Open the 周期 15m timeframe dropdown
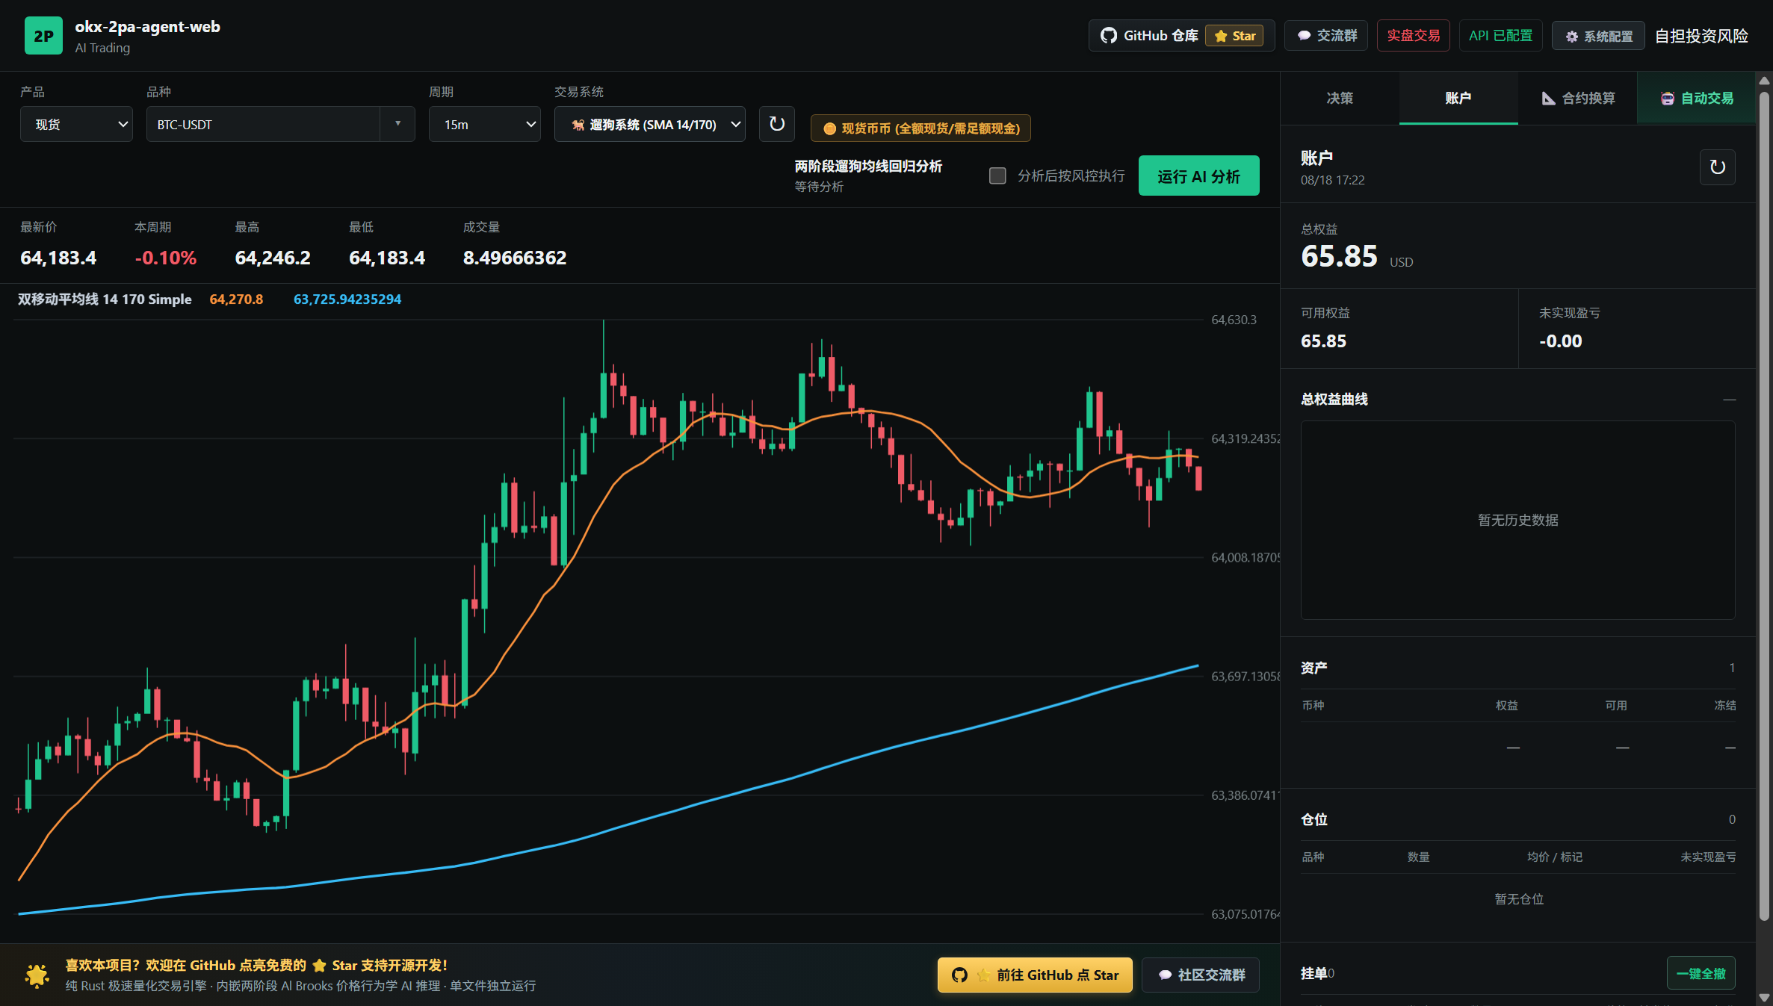Viewport: 1773px width, 1006px height. 485,125
